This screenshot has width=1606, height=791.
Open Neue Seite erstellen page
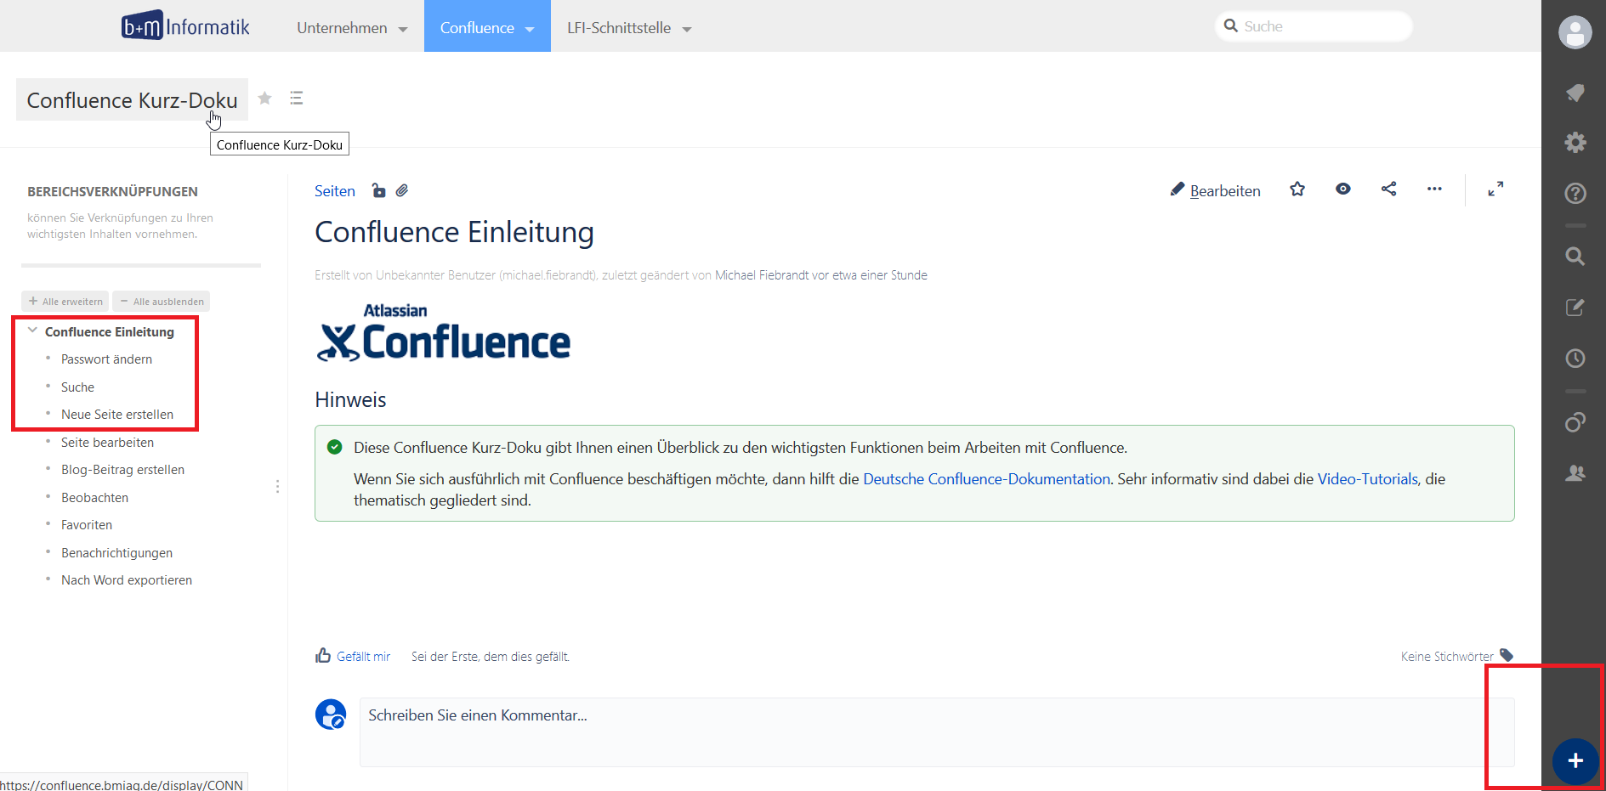[117, 415]
